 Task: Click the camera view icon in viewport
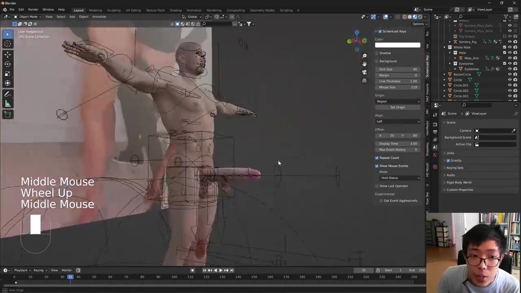click(364, 72)
